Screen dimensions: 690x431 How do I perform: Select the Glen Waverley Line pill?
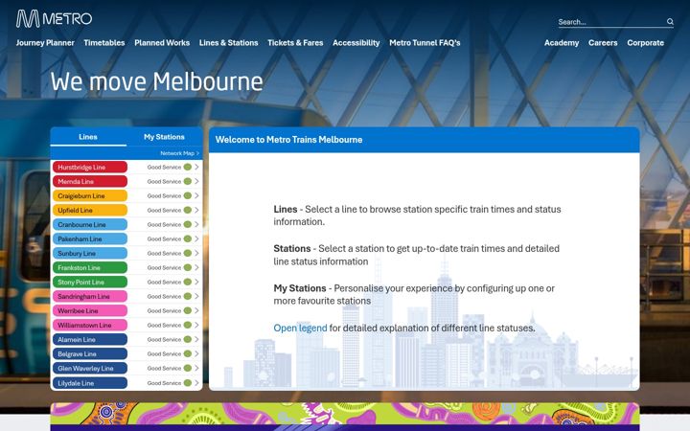pyautogui.click(x=90, y=368)
